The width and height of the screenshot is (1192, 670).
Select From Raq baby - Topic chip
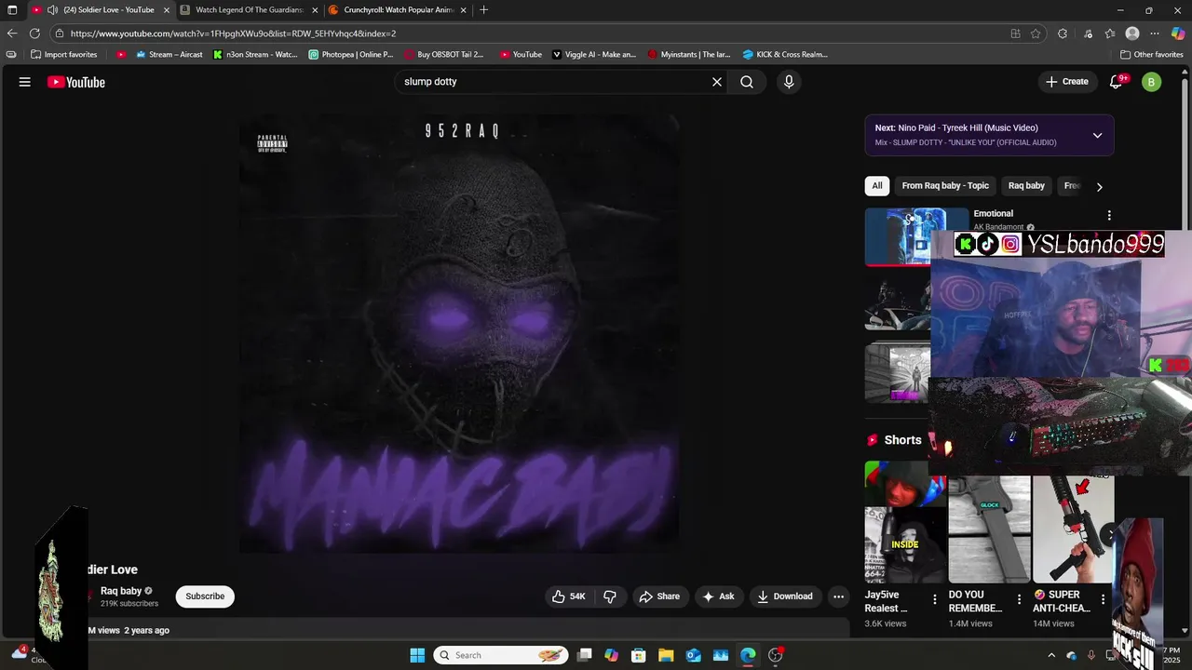pos(945,186)
